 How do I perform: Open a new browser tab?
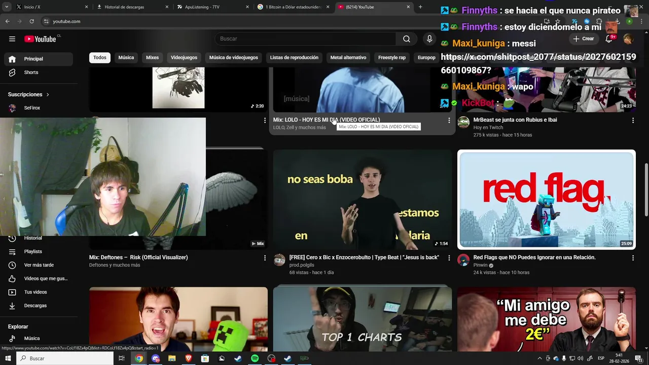click(420, 7)
